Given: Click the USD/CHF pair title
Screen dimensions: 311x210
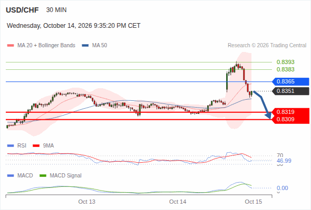Looking at the screenshot, I should click(22, 10).
